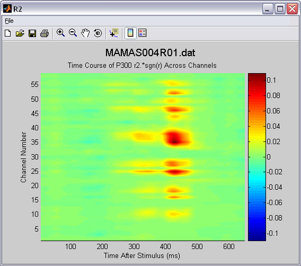Open a file with the folder icon
Viewport: 301px width, 266px height.
(20, 33)
